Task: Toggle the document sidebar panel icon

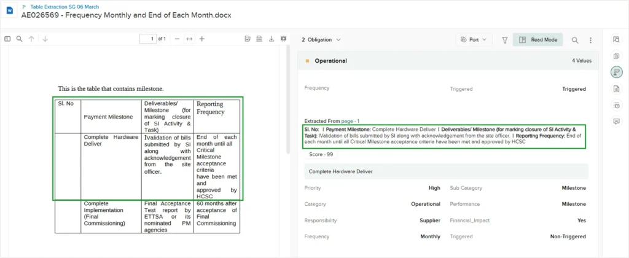Action: (x=7, y=39)
